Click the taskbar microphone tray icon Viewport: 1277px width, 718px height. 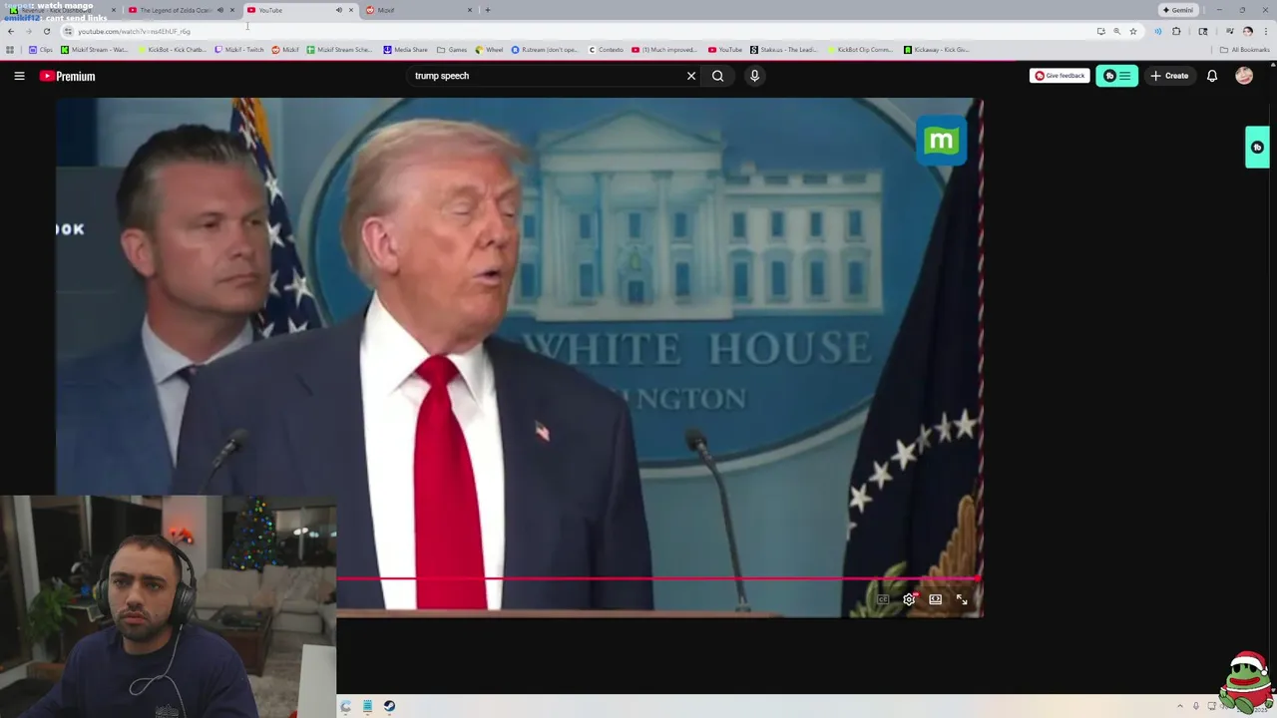(x=1195, y=706)
